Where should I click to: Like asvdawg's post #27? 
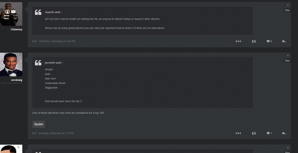point(268,133)
